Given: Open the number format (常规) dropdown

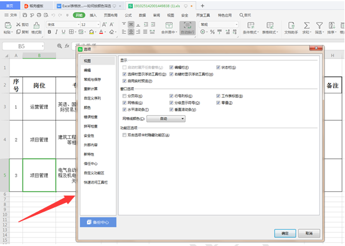Looking at the screenshot, I should pyautogui.click(x=237, y=25).
